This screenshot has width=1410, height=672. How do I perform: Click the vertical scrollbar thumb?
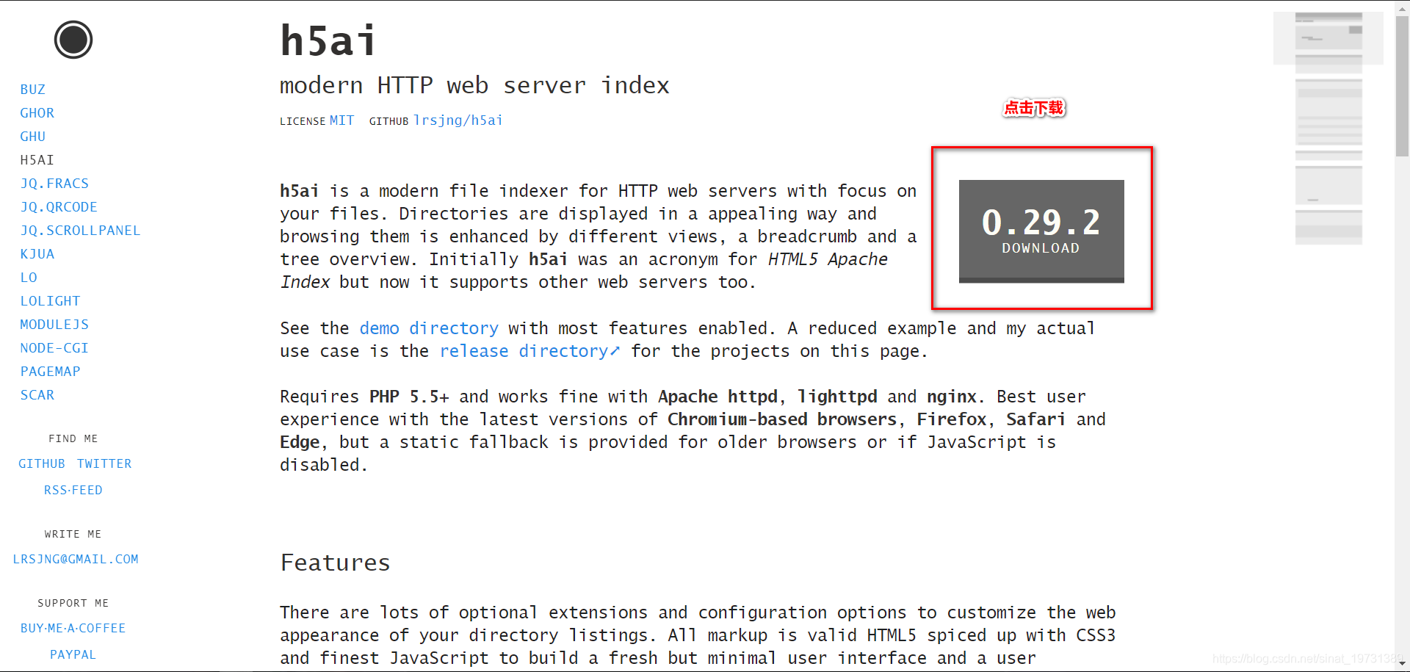[1402, 85]
